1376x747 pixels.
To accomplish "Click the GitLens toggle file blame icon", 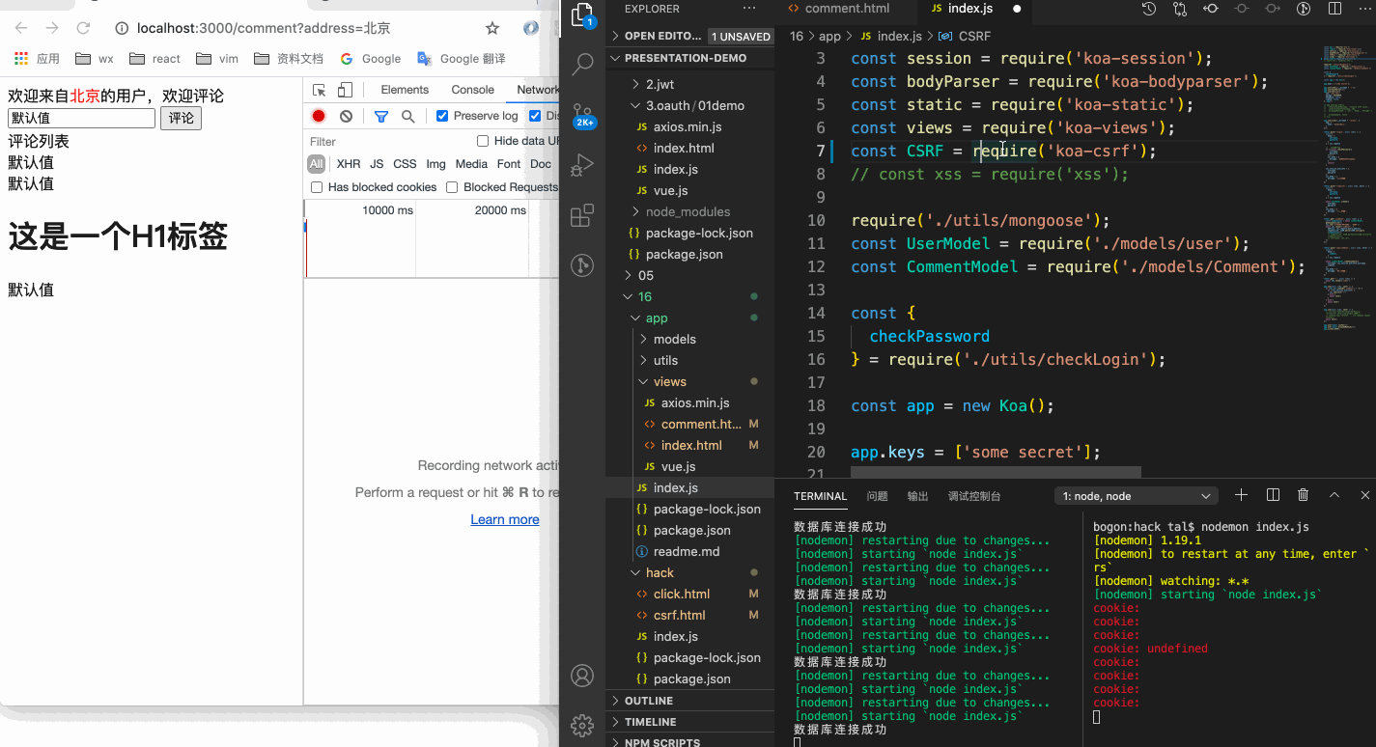I will (1304, 9).
